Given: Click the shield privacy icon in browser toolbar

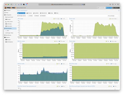Looking at the screenshot, I should (21, 4).
